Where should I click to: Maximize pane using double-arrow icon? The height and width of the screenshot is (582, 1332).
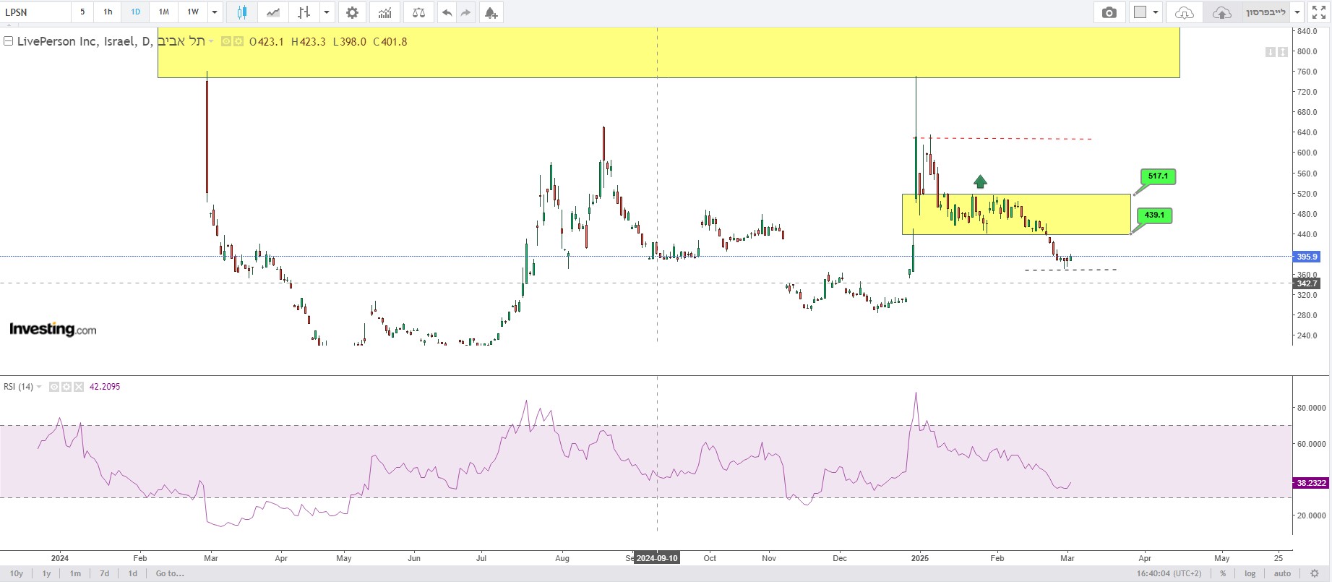[1283, 52]
